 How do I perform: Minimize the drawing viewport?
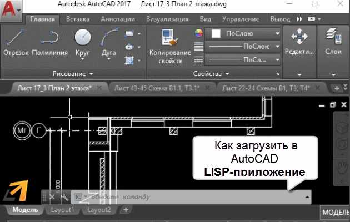point(322,105)
